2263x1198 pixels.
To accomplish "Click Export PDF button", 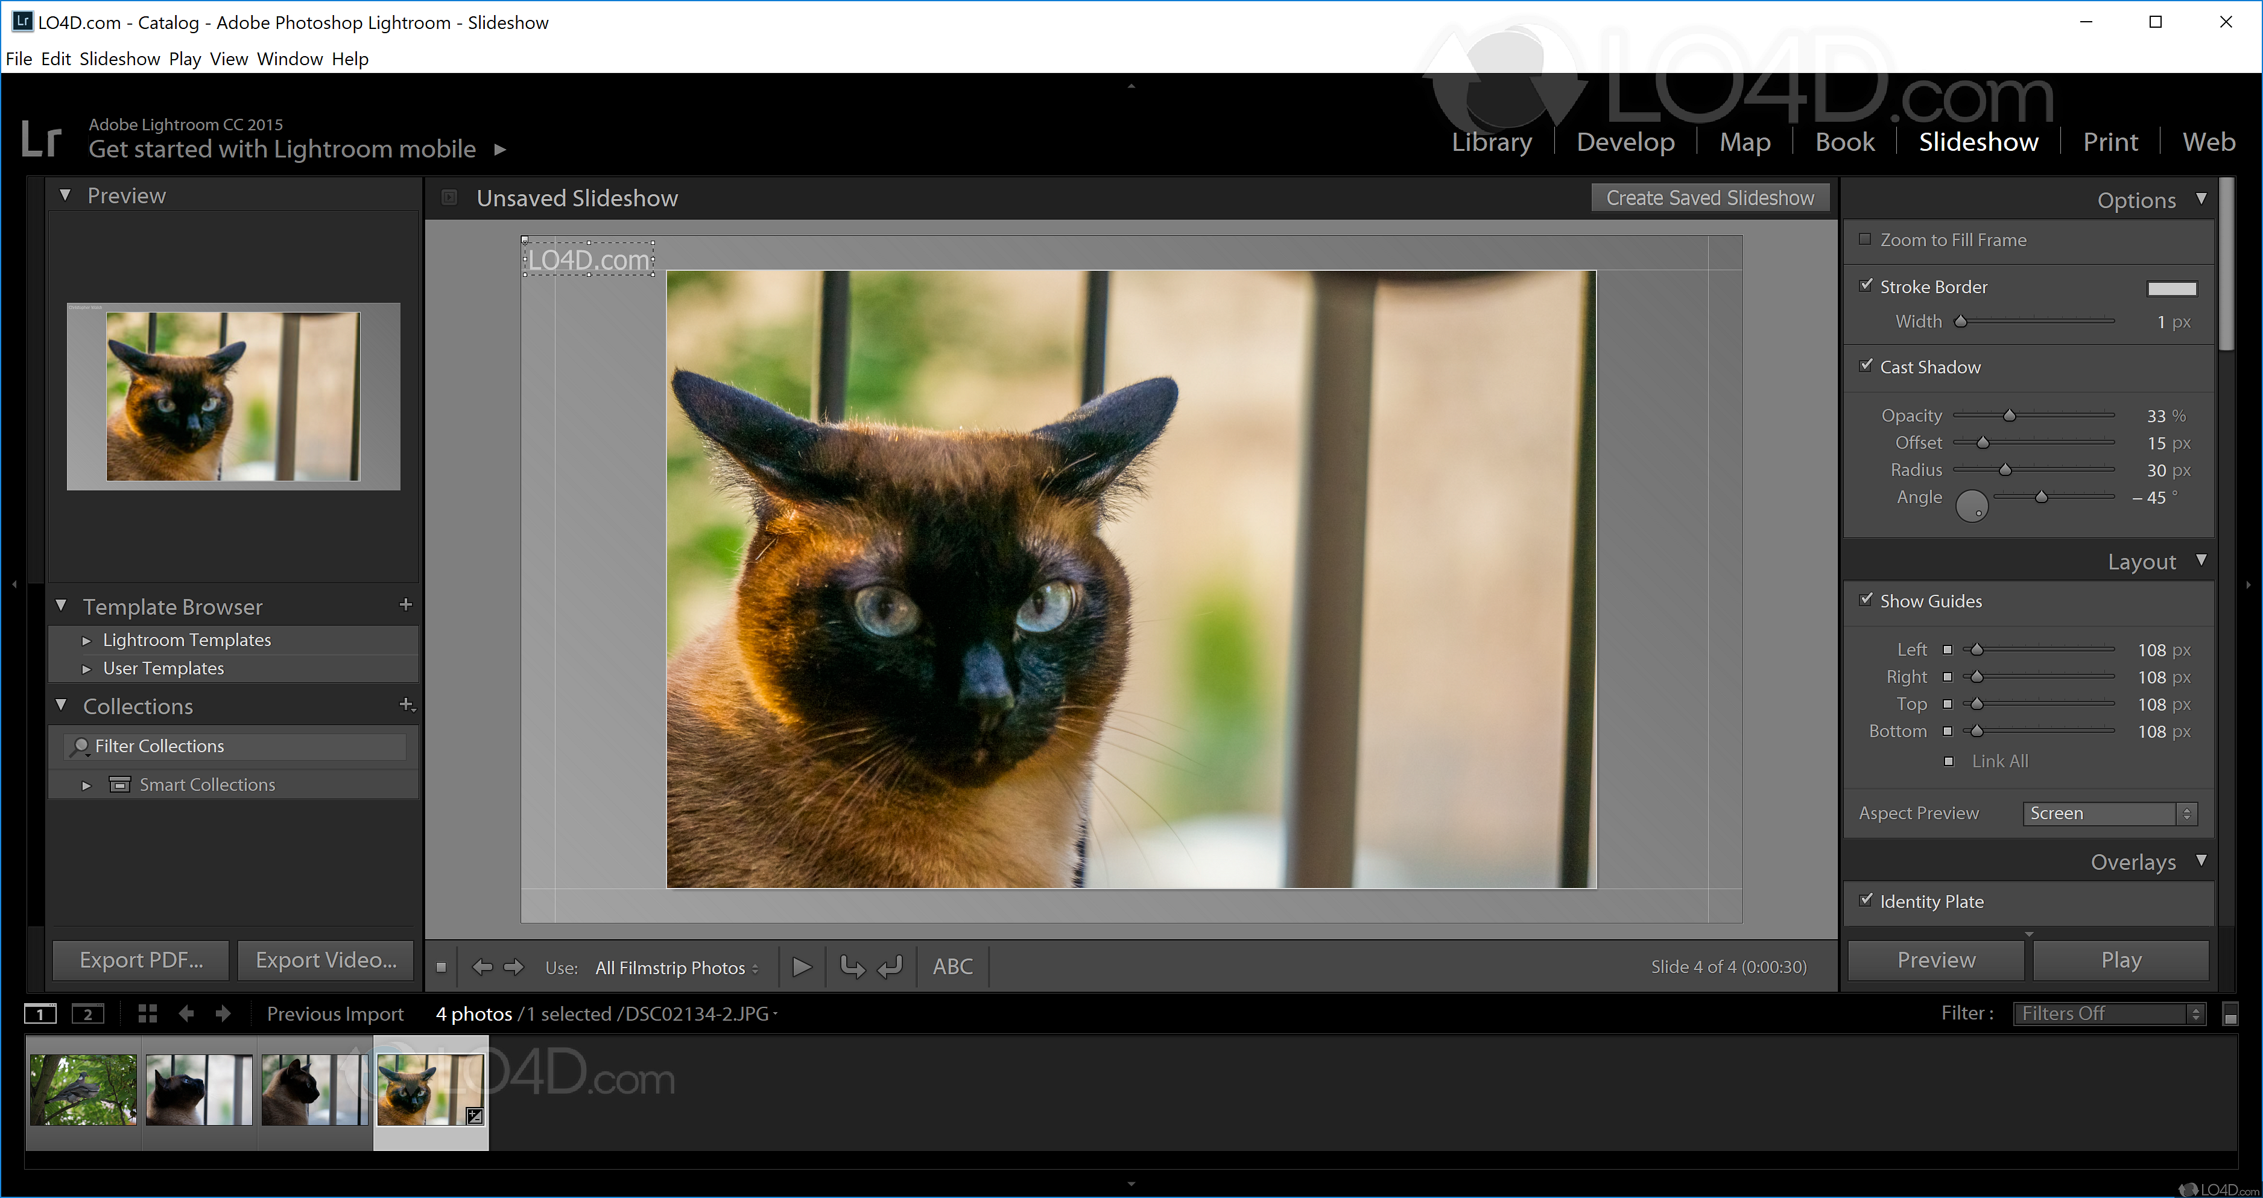I will tap(141, 960).
